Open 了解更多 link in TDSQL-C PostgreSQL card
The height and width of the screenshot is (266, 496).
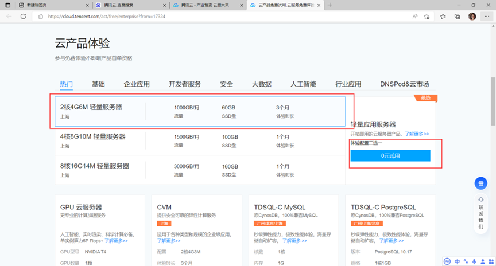(x=392, y=241)
